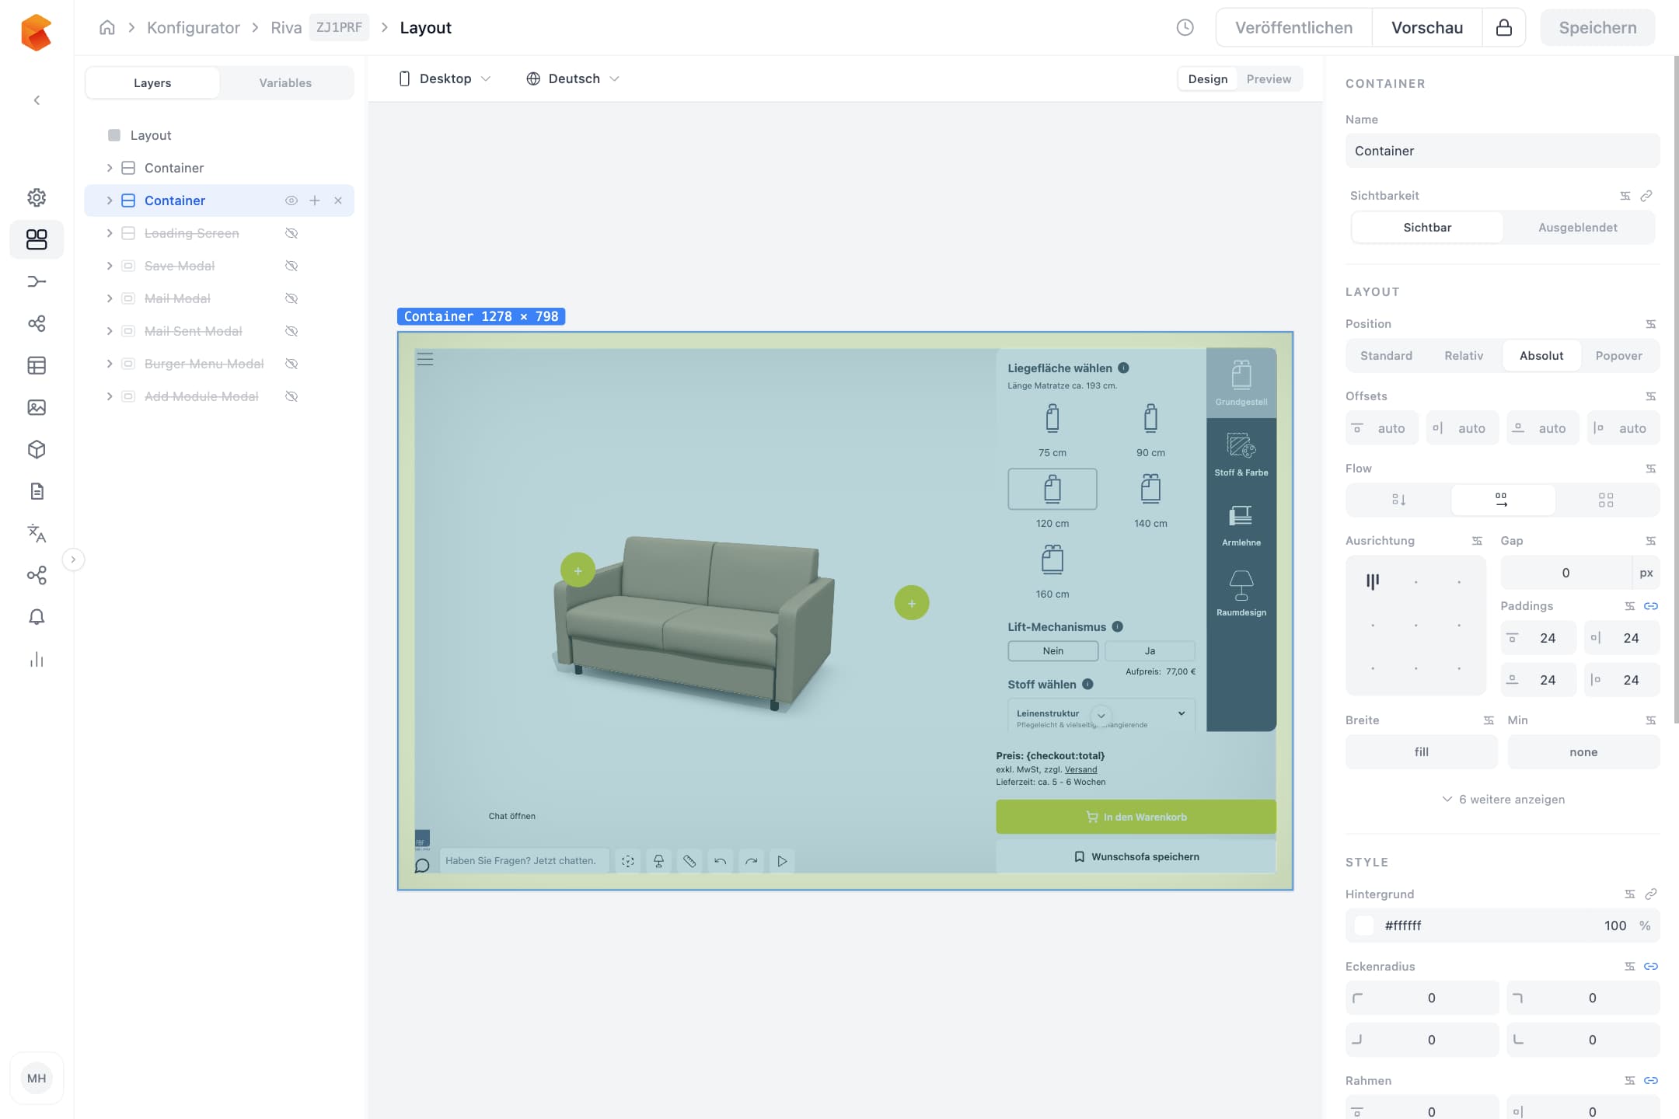Click the lock icon next to Vorschau
Screen dimensions: 1679x1119
(x=1504, y=27)
